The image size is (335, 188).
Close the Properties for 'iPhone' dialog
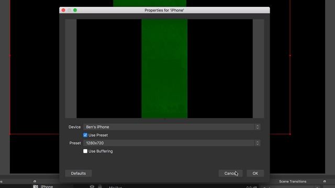[x=63, y=10]
